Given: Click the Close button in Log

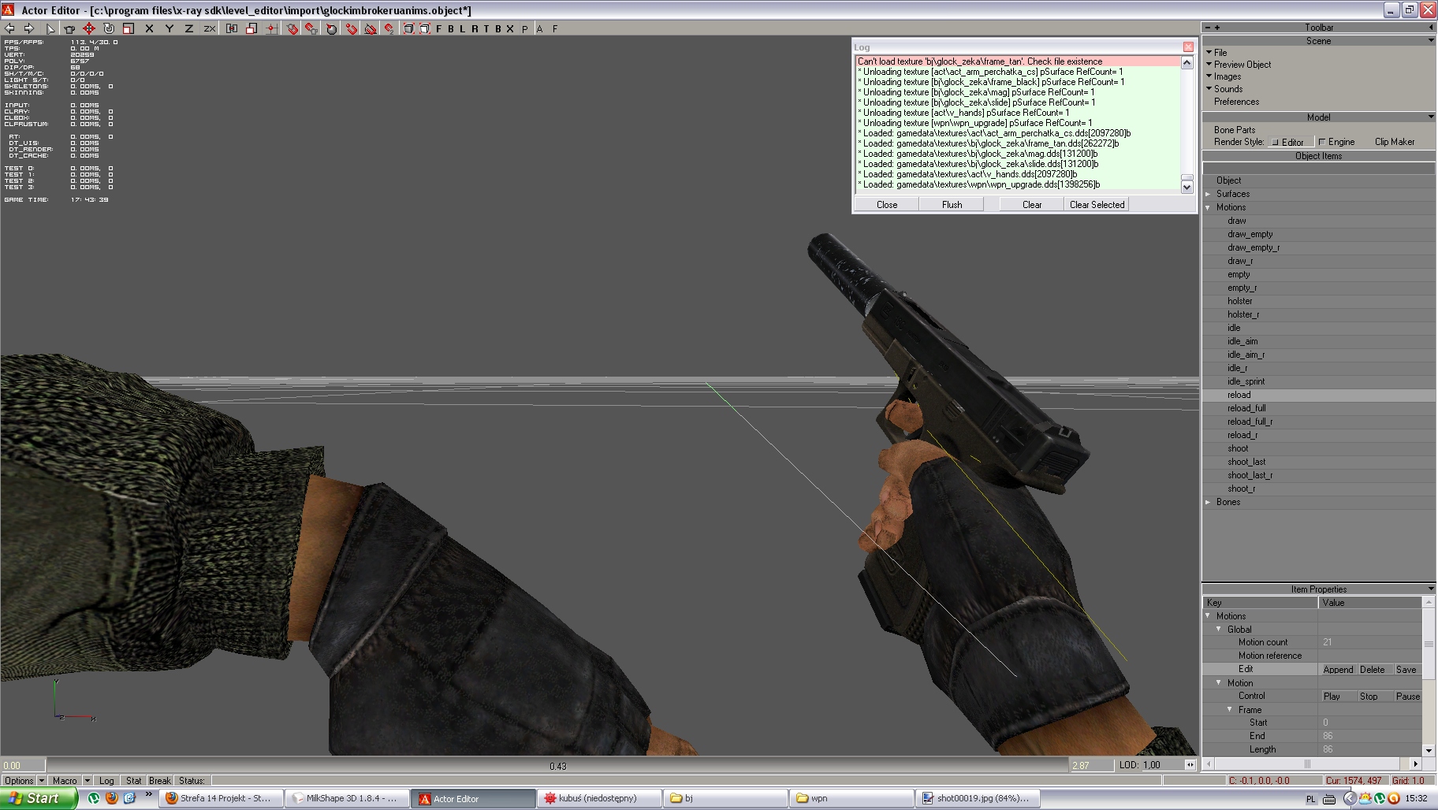Looking at the screenshot, I should pos(887,204).
